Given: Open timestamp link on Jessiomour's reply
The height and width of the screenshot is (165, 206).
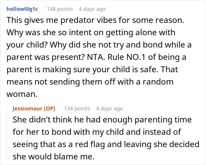Looking at the screenshot, I should (109, 109).
